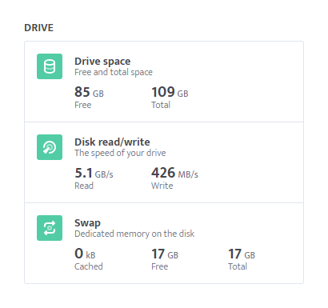Viewport: 328px width, 308px height.
Task: Click the 5.1 GB/s read speed value
Action: coord(94,173)
